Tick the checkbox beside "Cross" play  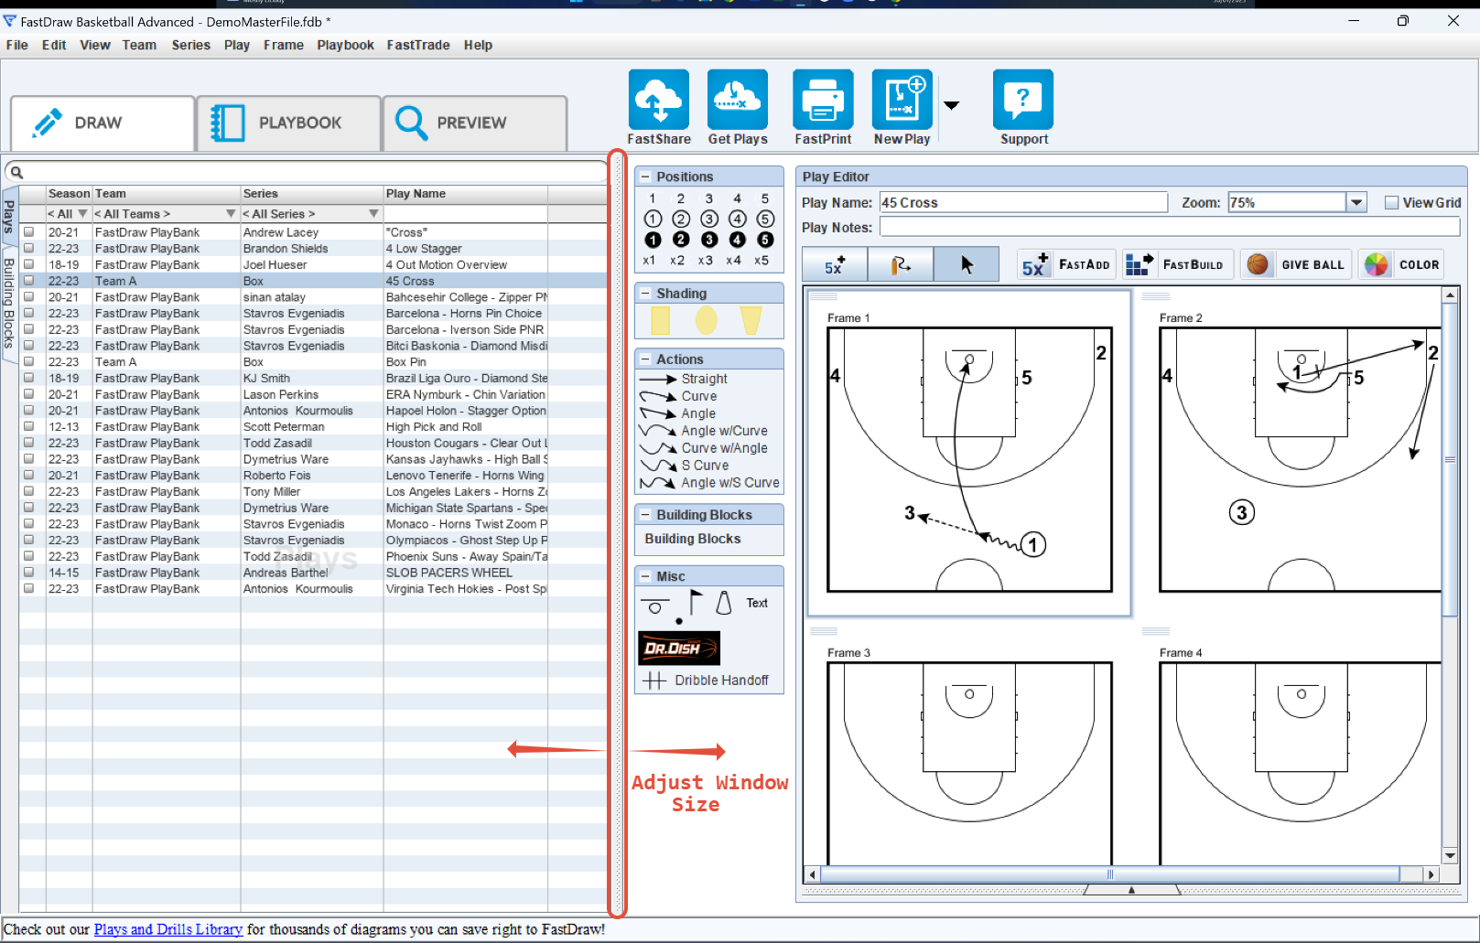click(28, 232)
